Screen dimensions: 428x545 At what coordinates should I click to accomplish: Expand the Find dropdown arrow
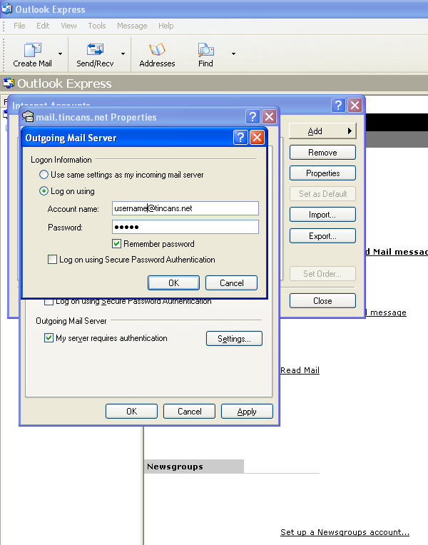tap(233, 54)
